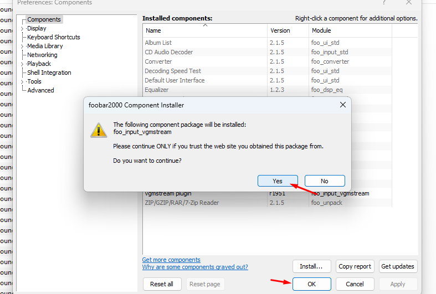Select the Equalizer component row
The image size is (436, 294).
click(267, 90)
